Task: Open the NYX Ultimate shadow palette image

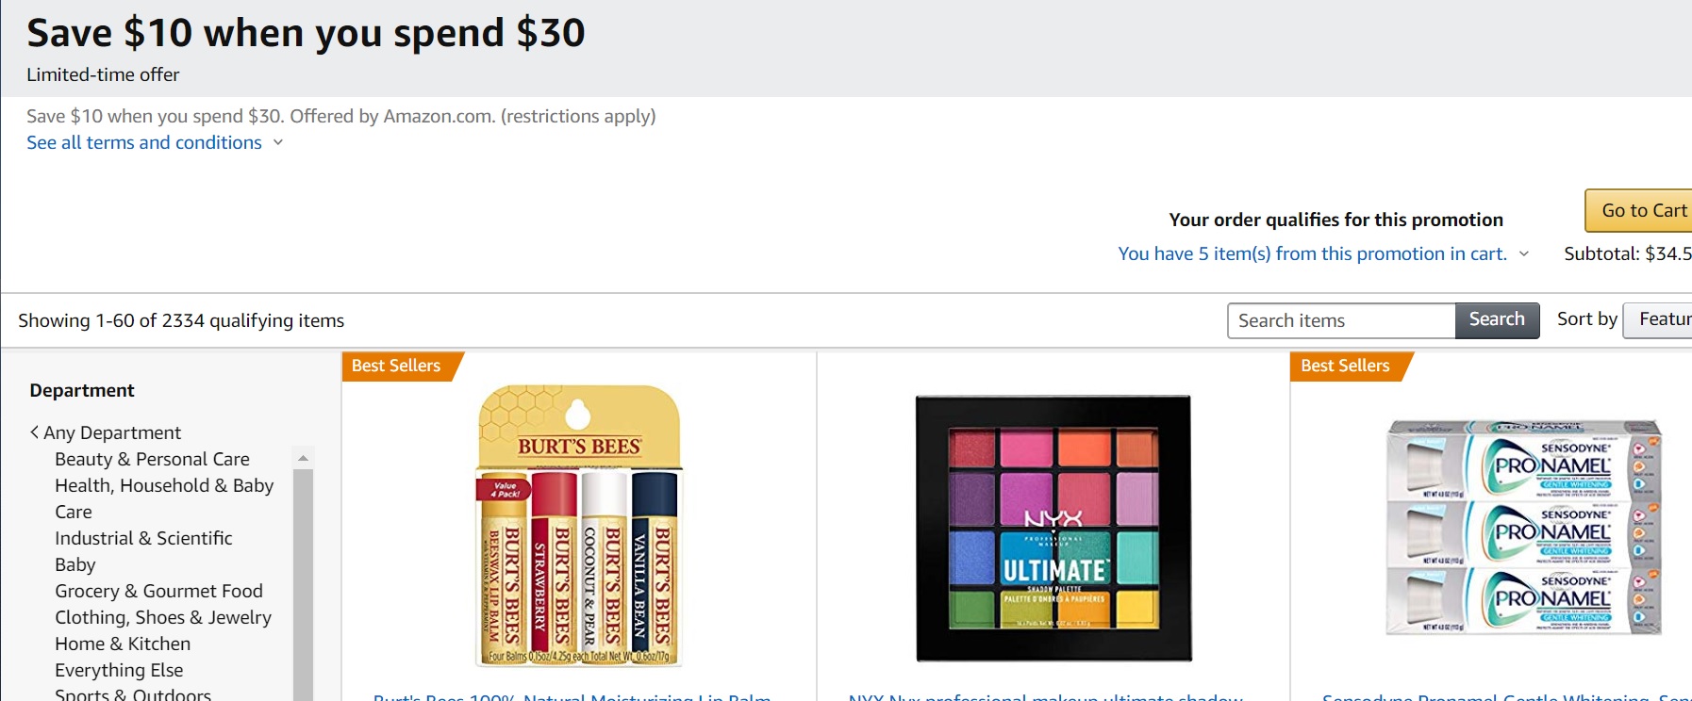Action: tap(1053, 528)
